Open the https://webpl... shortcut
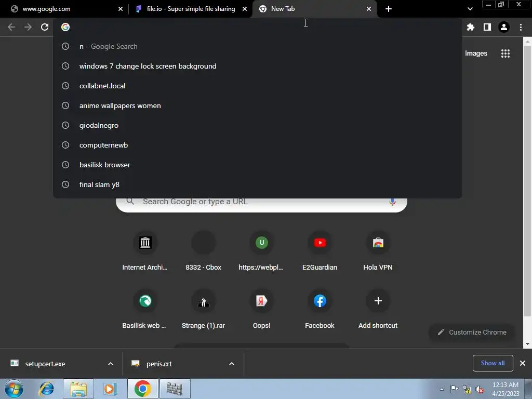 [x=261, y=251]
